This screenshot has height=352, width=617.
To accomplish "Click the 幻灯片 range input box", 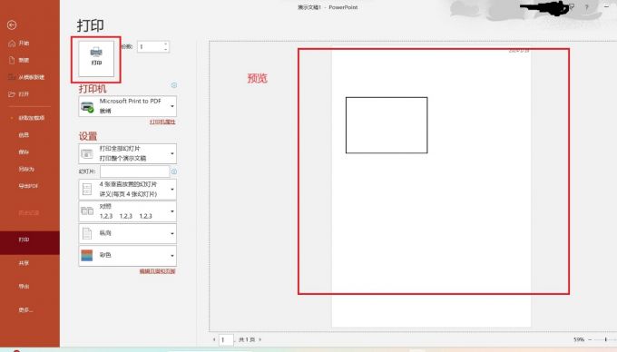I will (x=134, y=171).
